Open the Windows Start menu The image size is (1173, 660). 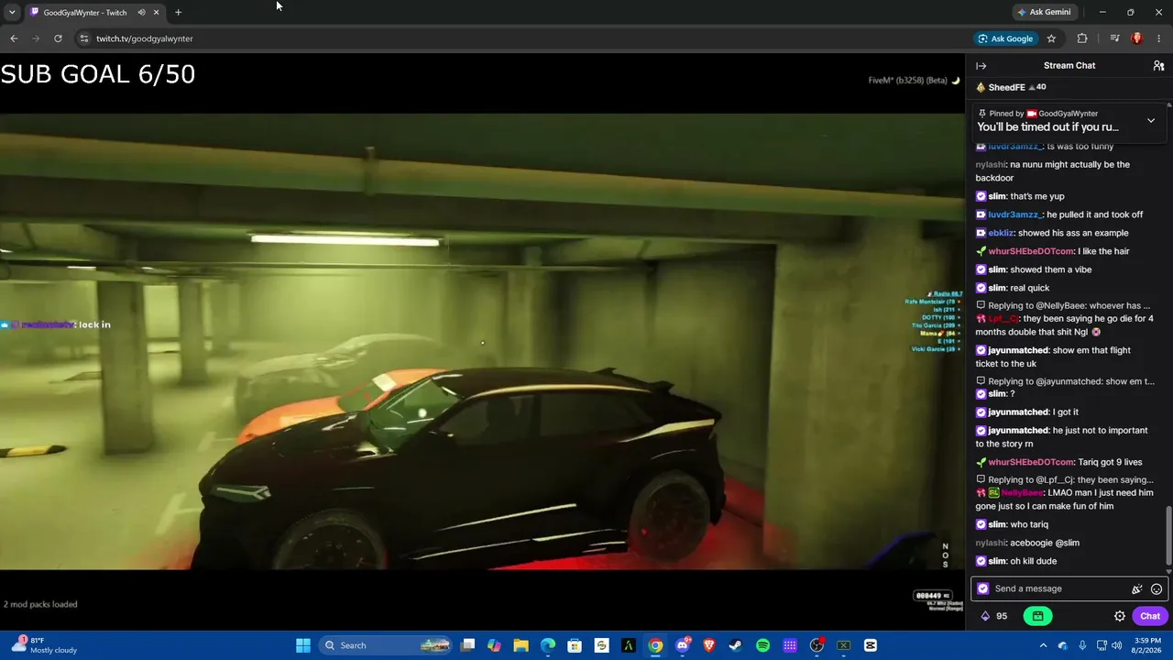(x=302, y=645)
